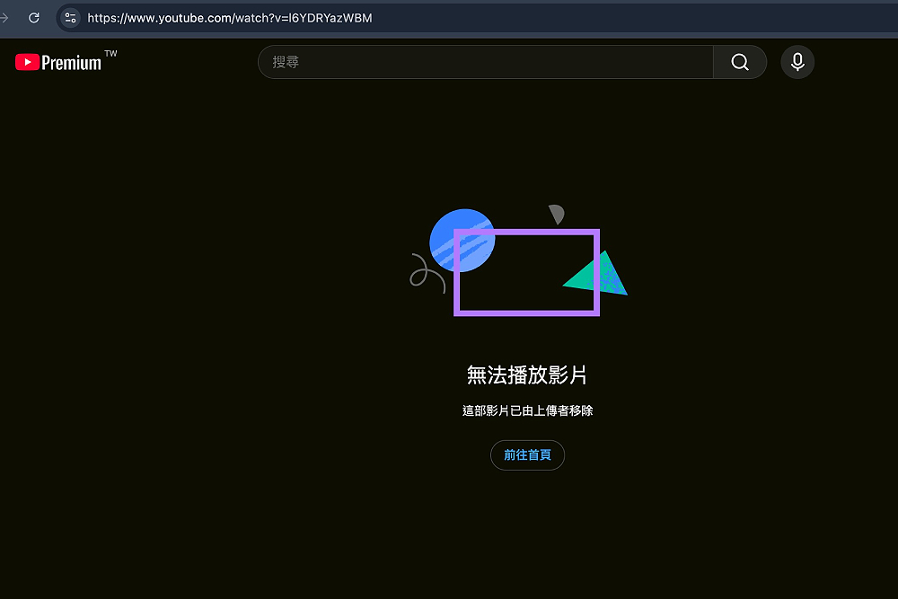
Task: Click the gray semicircle shape above frame
Action: (x=557, y=214)
